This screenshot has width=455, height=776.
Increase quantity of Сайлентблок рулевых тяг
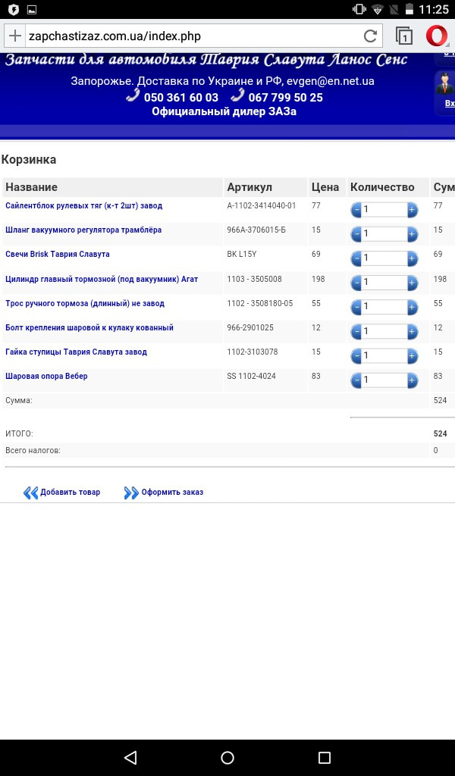tap(412, 210)
